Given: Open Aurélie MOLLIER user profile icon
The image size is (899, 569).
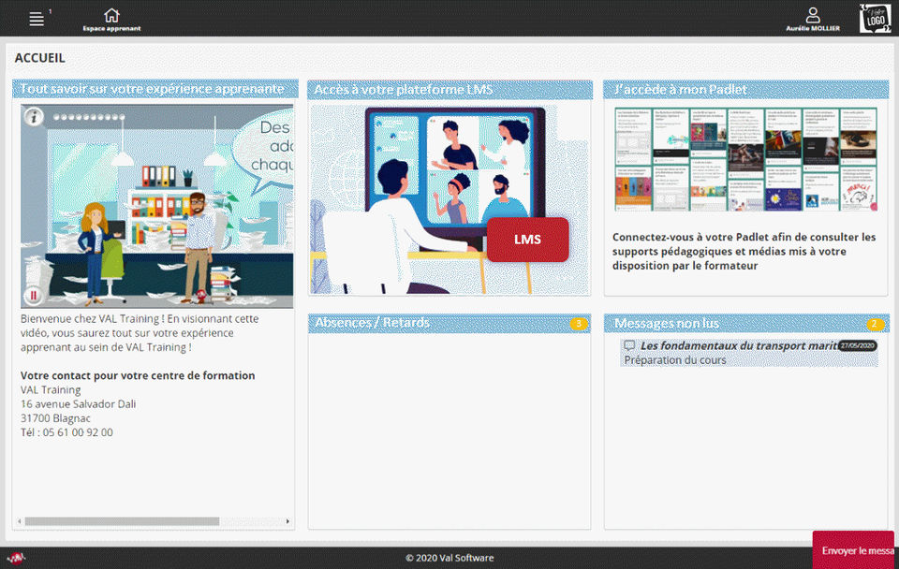Looking at the screenshot, I should click(x=813, y=15).
